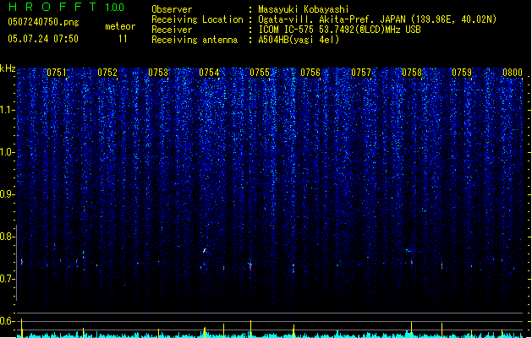
Task: Click the 0759 time marker
Action: (x=462, y=73)
